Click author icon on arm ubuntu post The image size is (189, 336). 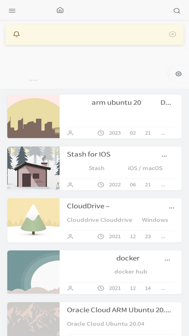(x=70, y=133)
